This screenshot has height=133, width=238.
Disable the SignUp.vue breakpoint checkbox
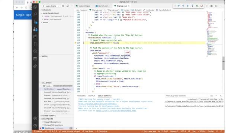coord(43,128)
